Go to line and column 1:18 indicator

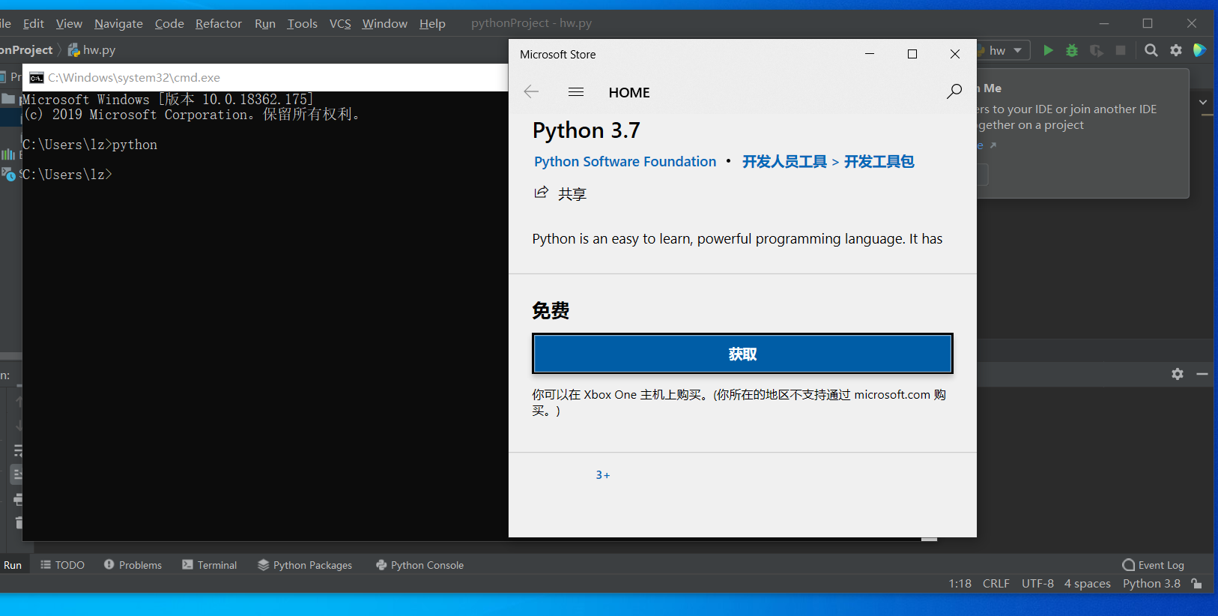tap(960, 583)
